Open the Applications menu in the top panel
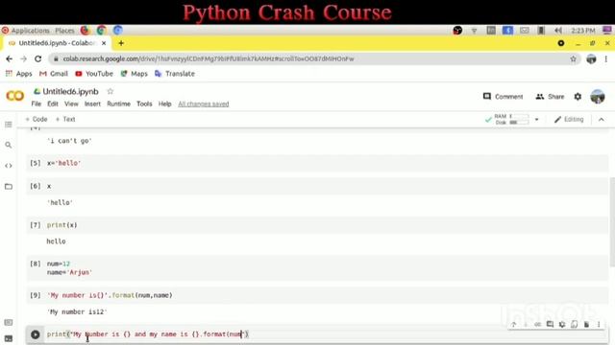Viewport: 615px width, 345px height. click(26, 30)
